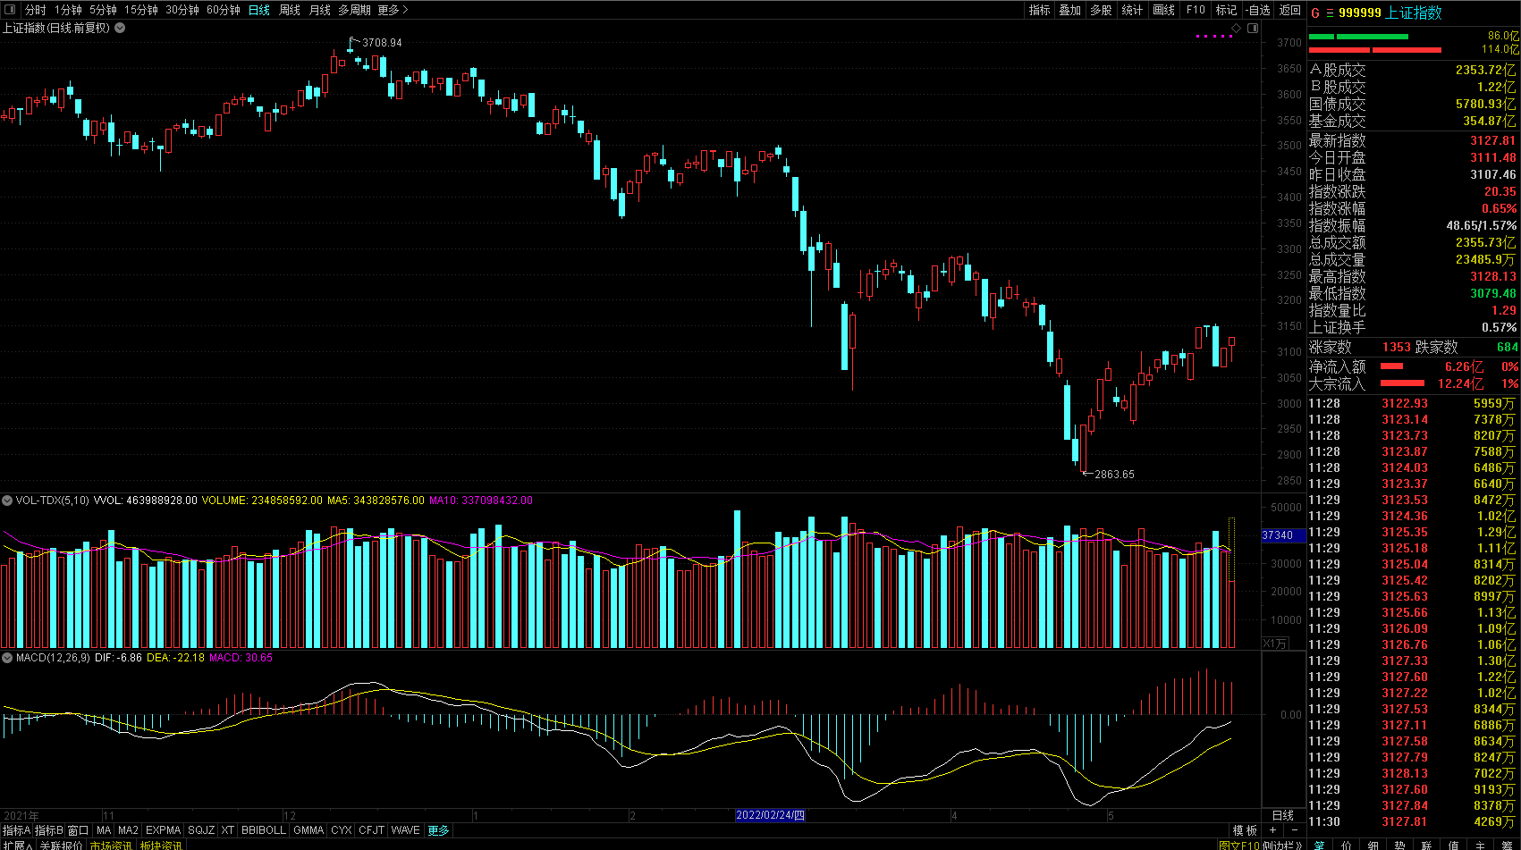The width and height of the screenshot is (1521, 850).
Task: Select the 值 tab in sidebar
Action: coord(1453,845)
